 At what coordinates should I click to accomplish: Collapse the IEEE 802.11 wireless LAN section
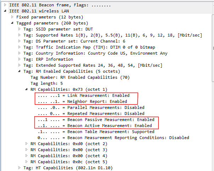click(5, 11)
